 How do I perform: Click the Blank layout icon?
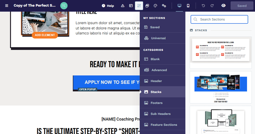pos(146,59)
